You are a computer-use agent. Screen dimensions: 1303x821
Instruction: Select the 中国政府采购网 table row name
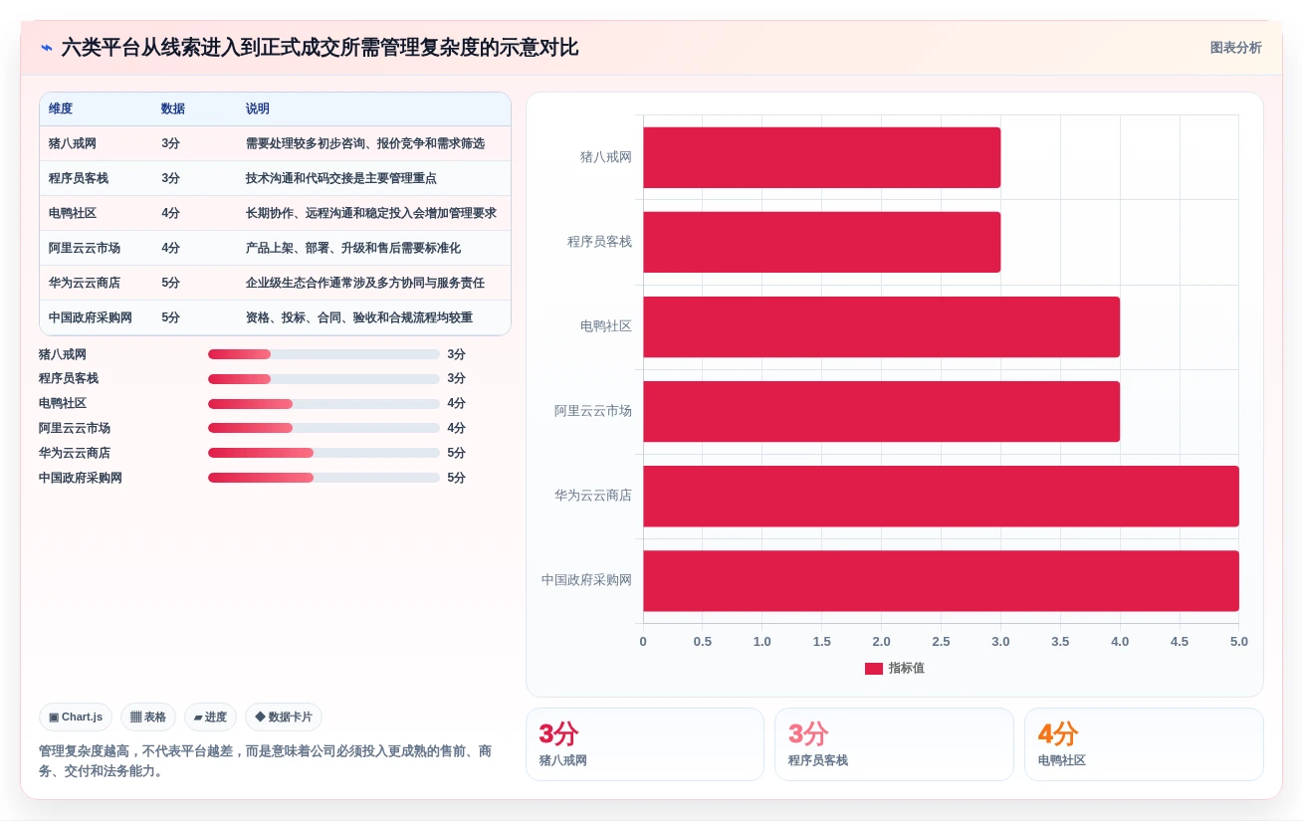(x=91, y=317)
